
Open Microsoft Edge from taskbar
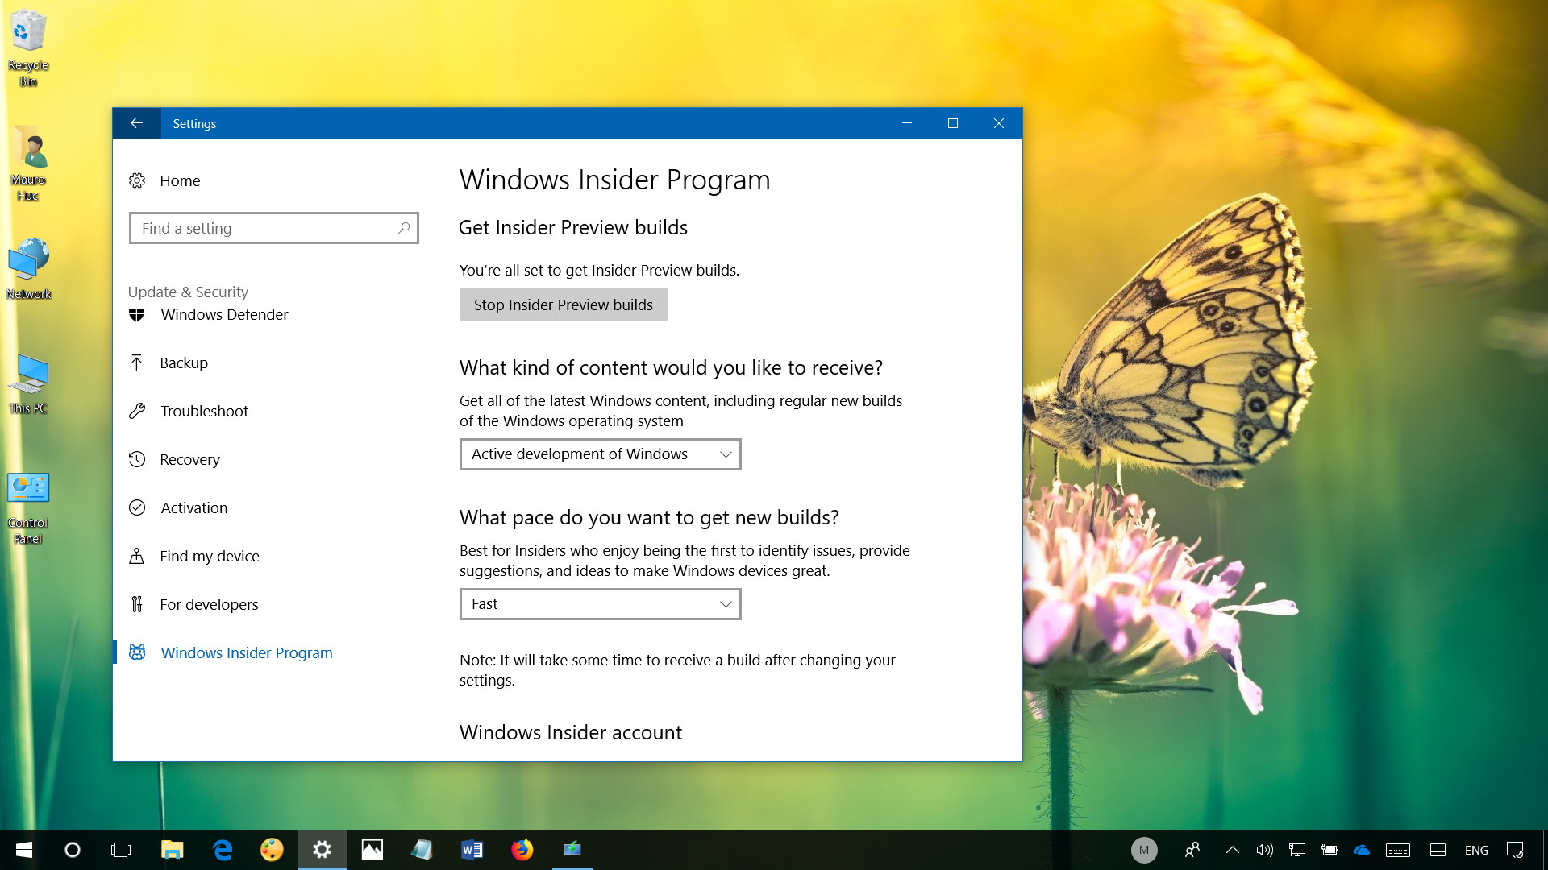[223, 850]
